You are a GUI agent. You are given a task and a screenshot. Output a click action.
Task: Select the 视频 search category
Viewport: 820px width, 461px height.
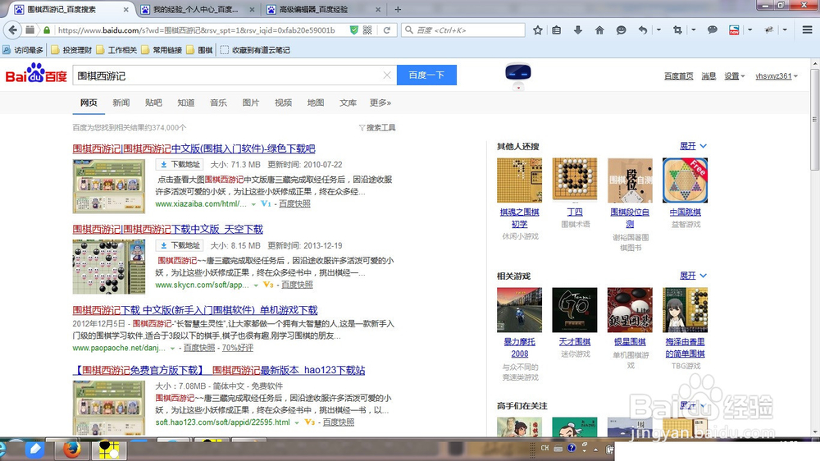(283, 103)
